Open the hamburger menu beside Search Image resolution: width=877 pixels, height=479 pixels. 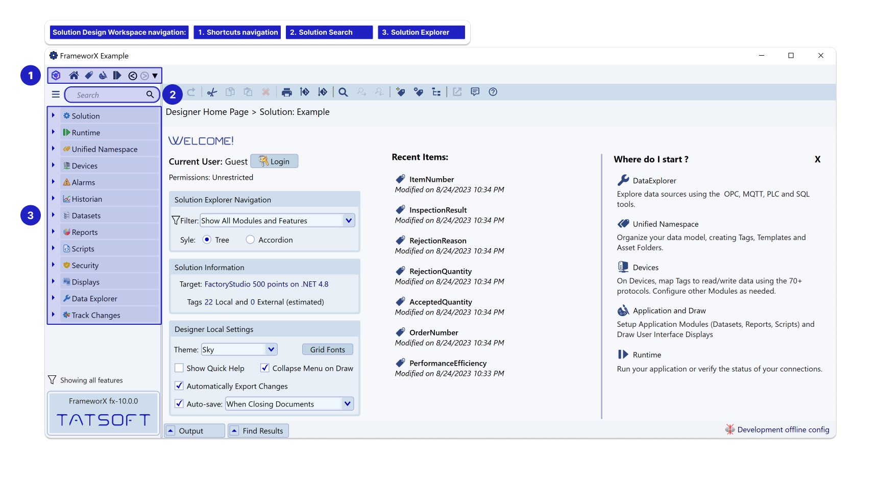click(56, 94)
